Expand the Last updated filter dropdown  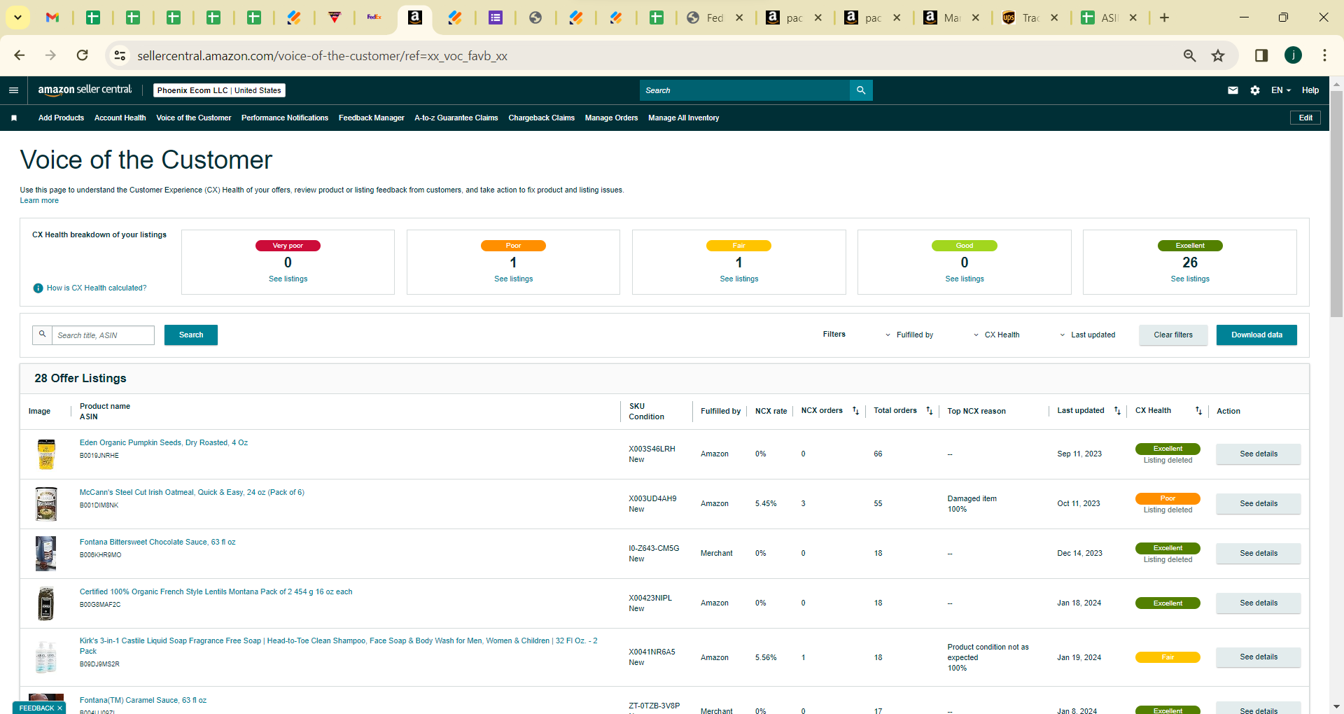pos(1087,335)
